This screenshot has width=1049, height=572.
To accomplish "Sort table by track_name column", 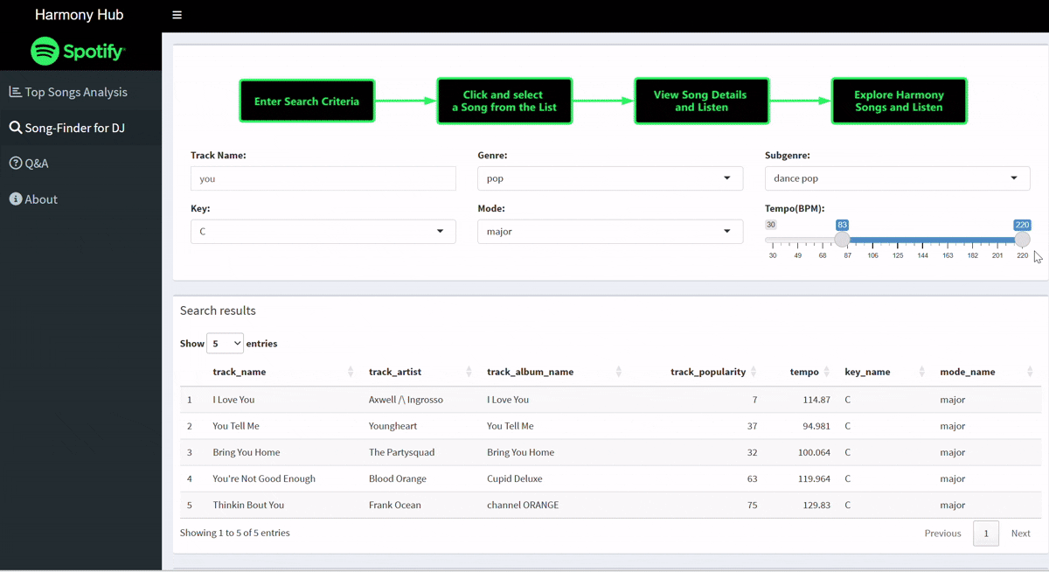I will coord(281,372).
